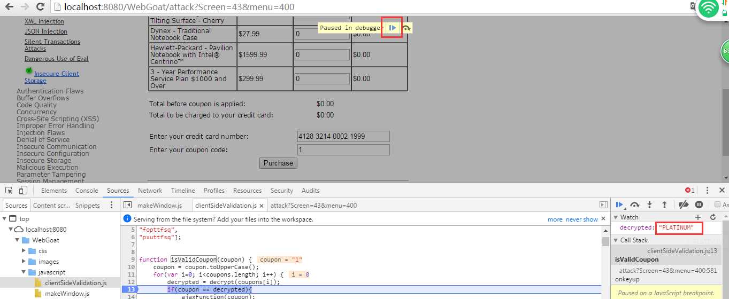
Task: Click the browser address bar
Action: pyautogui.click(x=369, y=7)
